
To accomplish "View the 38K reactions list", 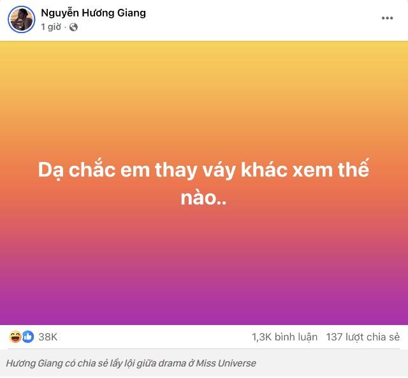I will pos(48,337).
